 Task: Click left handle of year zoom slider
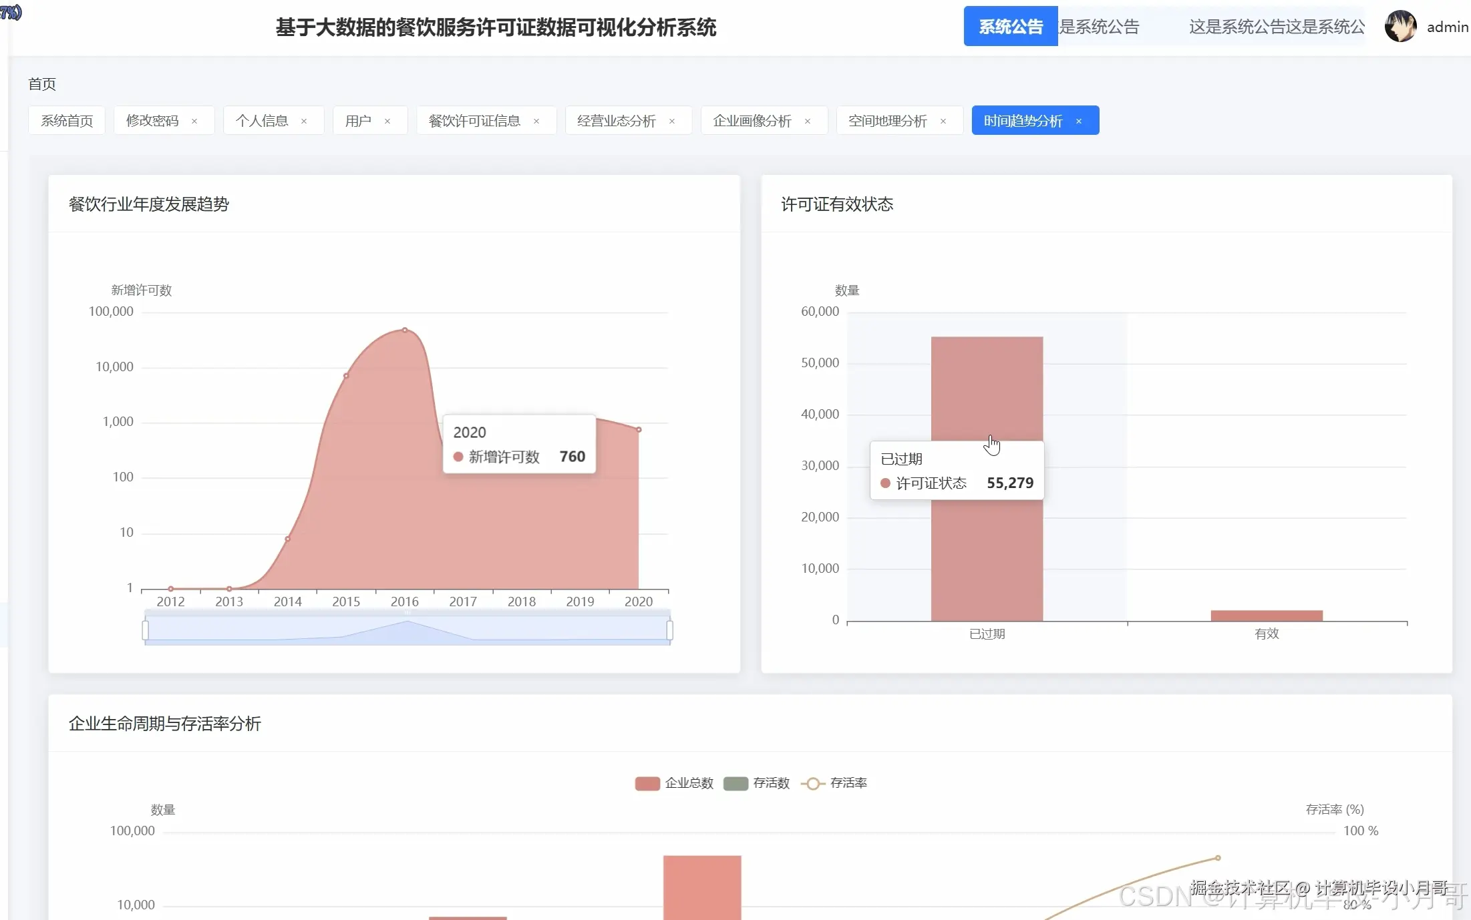(146, 630)
